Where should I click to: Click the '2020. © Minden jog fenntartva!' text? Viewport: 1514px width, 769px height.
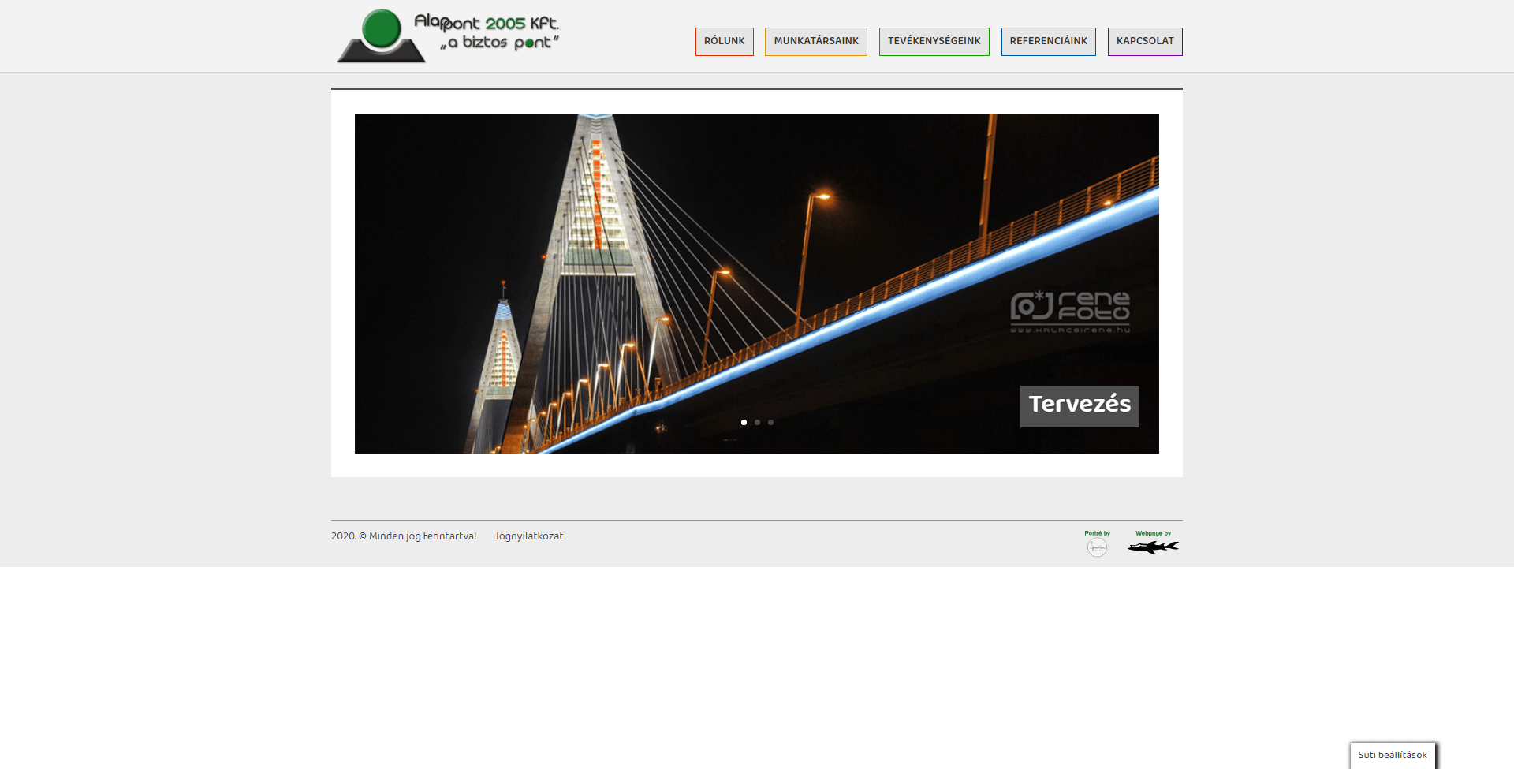pyautogui.click(x=404, y=536)
